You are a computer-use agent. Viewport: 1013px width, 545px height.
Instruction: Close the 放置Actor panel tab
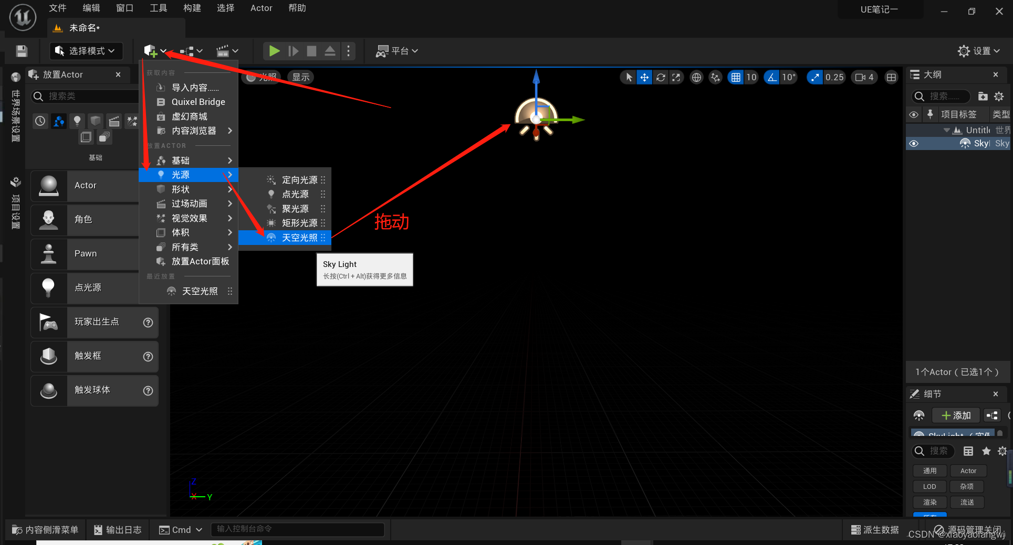tap(118, 74)
